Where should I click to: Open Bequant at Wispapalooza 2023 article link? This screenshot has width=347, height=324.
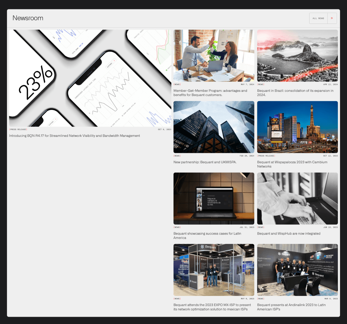292,164
